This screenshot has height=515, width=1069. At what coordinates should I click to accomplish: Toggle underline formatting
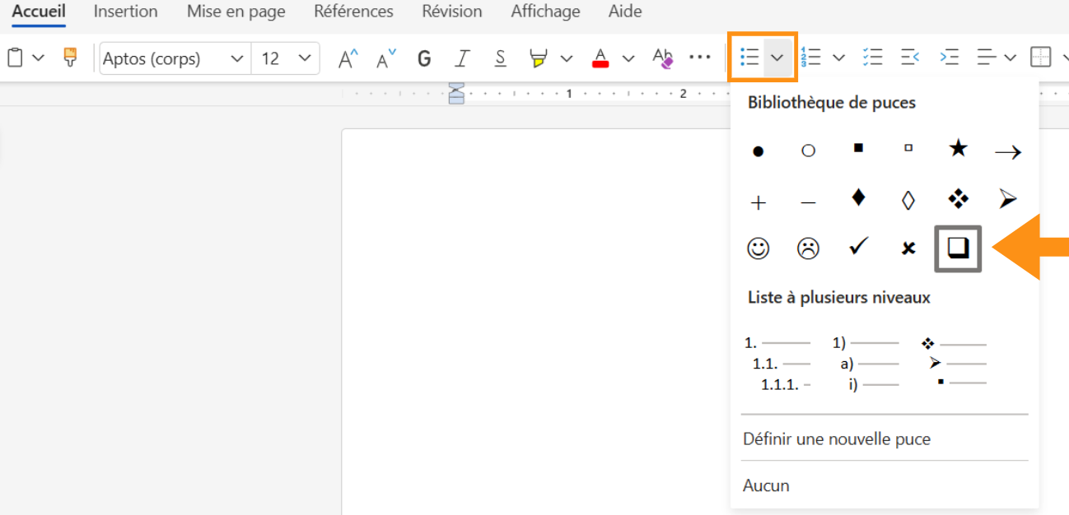click(x=500, y=58)
